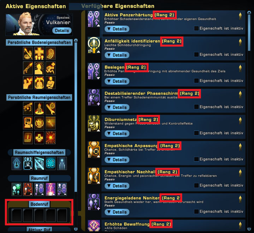Click the explosion personal space trait icon
The width and height of the screenshot is (254, 233).
(x=51, y=137)
